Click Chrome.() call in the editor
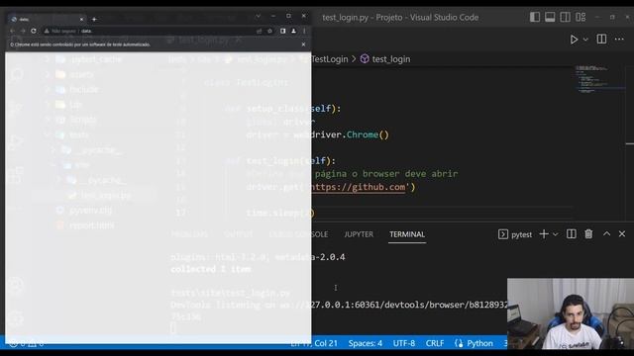Viewport: 634px width, 356px height. click(x=368, y=134)
